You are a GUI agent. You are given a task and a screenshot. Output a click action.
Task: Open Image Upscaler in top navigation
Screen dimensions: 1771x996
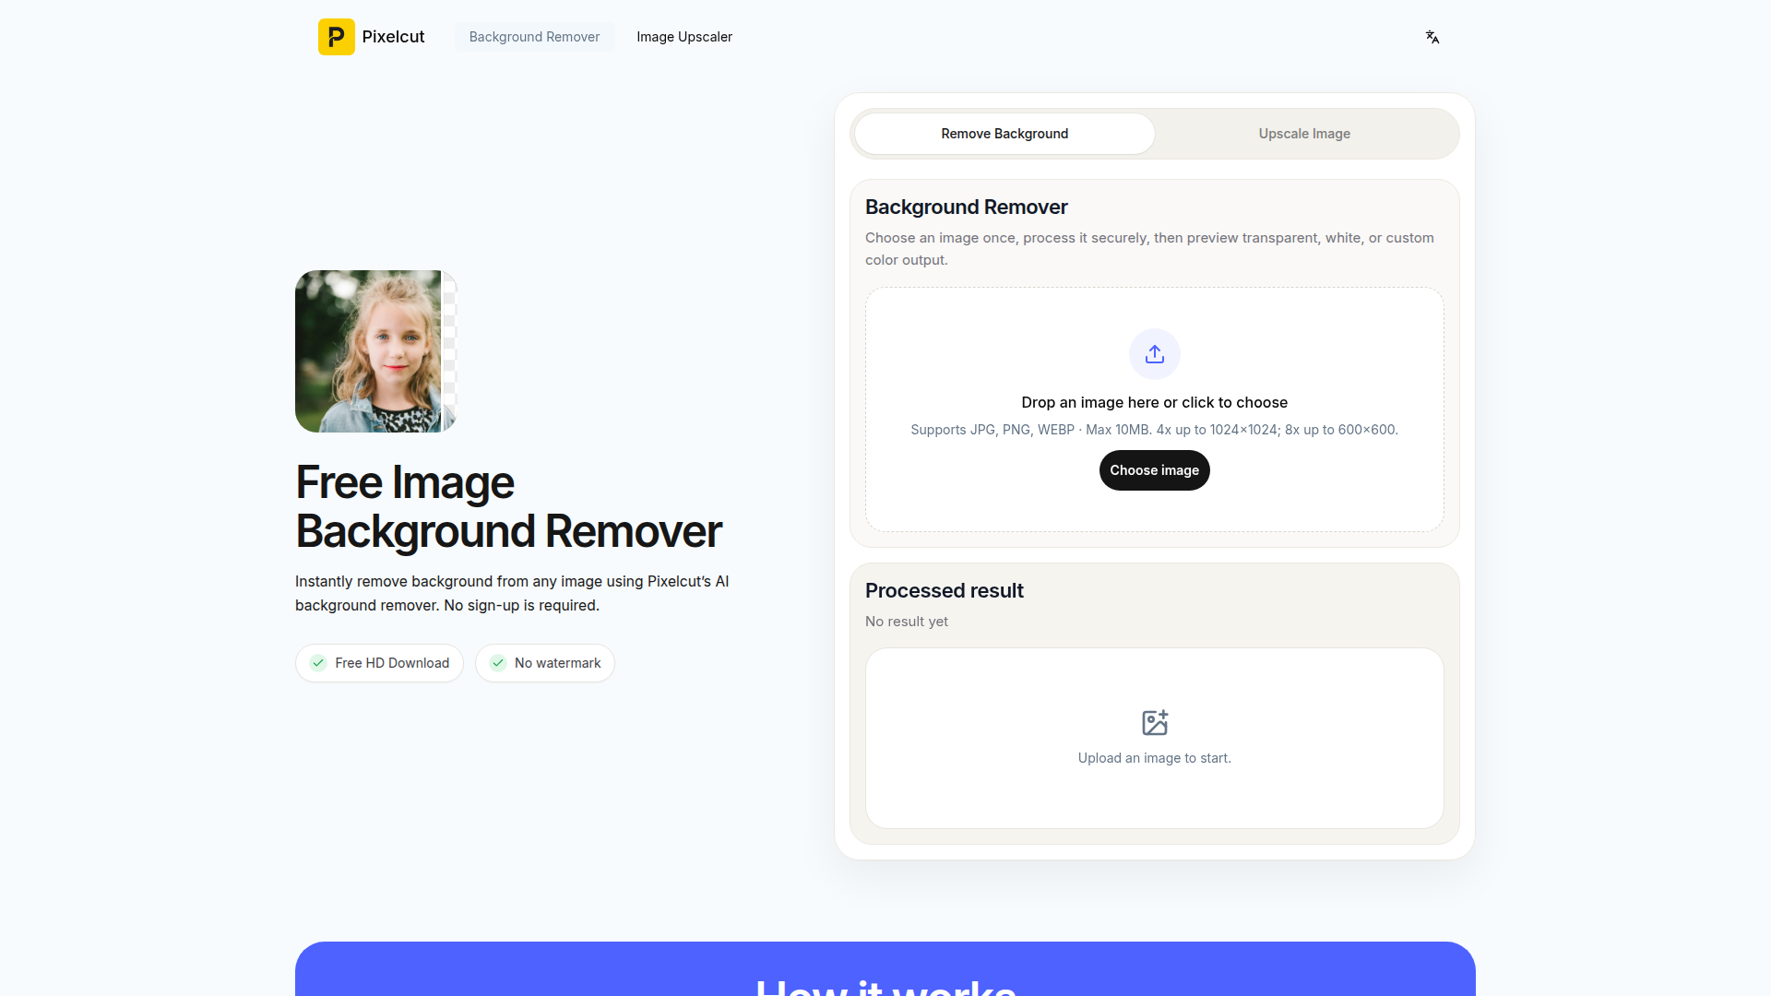click(683, 37)
